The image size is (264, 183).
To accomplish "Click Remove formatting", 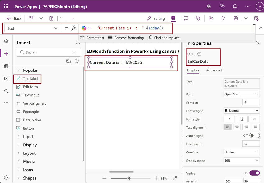I will coord(126,38).
